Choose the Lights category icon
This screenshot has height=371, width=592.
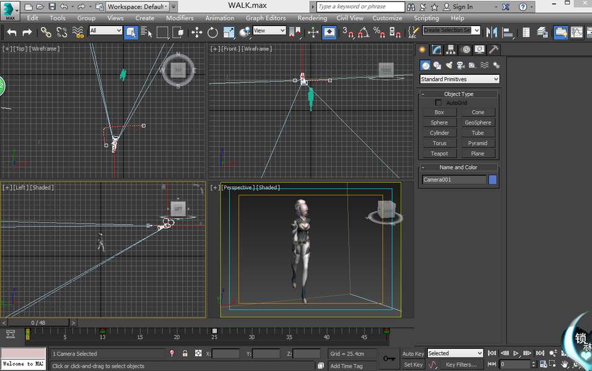click(449, 66)
